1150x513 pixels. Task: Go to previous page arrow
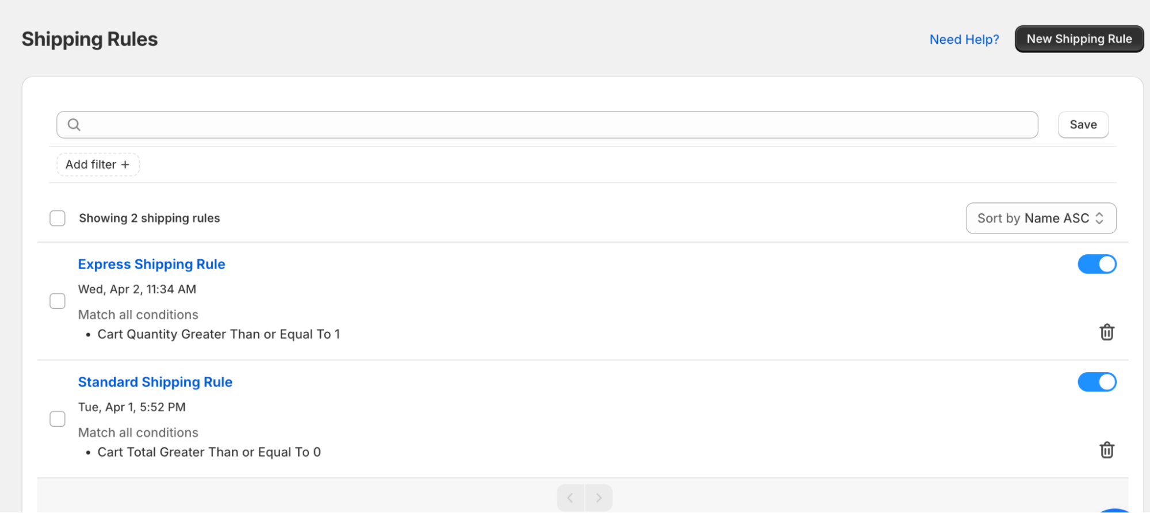click(x=571, y=497)
